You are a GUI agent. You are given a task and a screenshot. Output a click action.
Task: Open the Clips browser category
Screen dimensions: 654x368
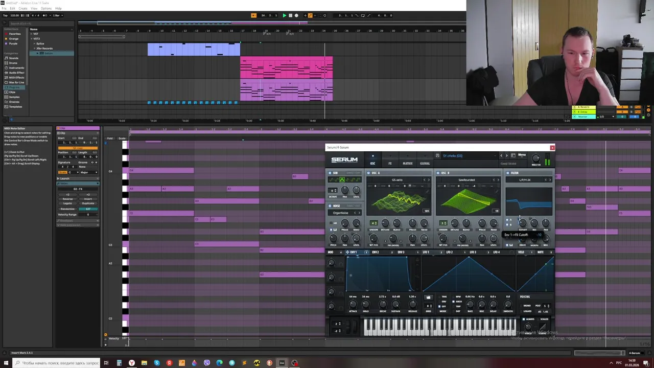[x=12, y=92]
